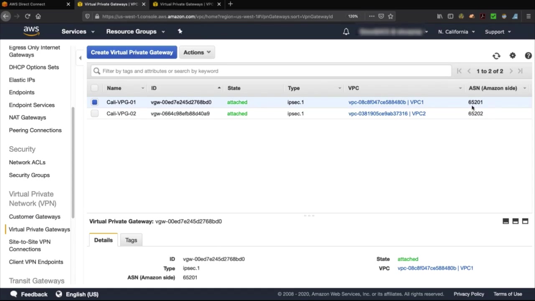This screenshot has height=301, width=535.
Task: Set detail pane to the medium layout icon
Action: [515, 221]
